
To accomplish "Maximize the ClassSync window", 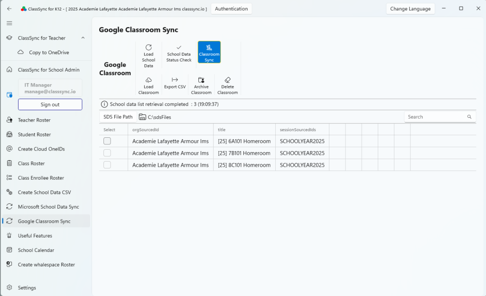I will [x=461, y=9].
